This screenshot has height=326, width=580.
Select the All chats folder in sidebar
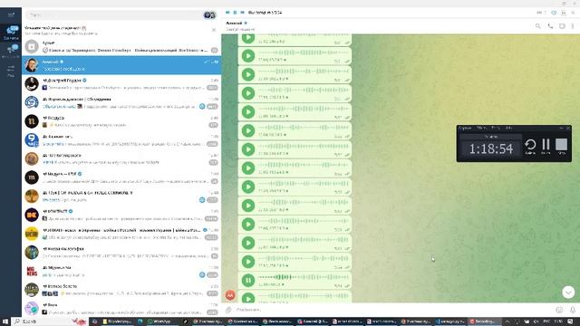pos(11,33)
